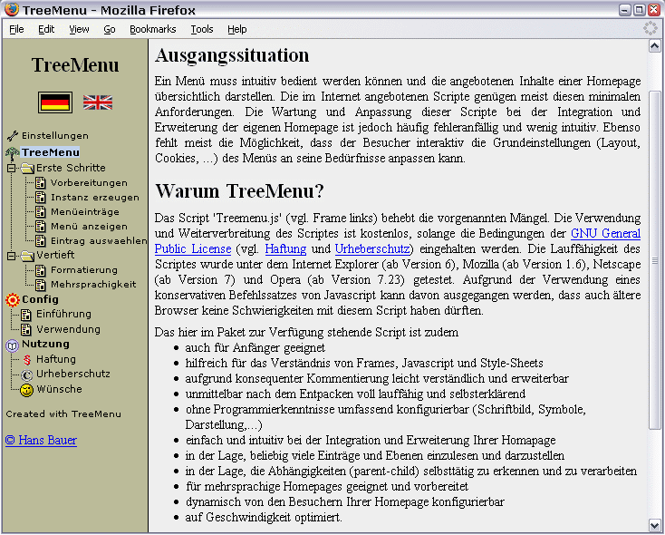
Task: Click the wrench icon beside Einstellungen
Action: (x=13, y=136)
